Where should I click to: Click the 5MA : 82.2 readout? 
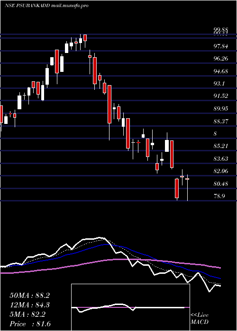[27, 314]
